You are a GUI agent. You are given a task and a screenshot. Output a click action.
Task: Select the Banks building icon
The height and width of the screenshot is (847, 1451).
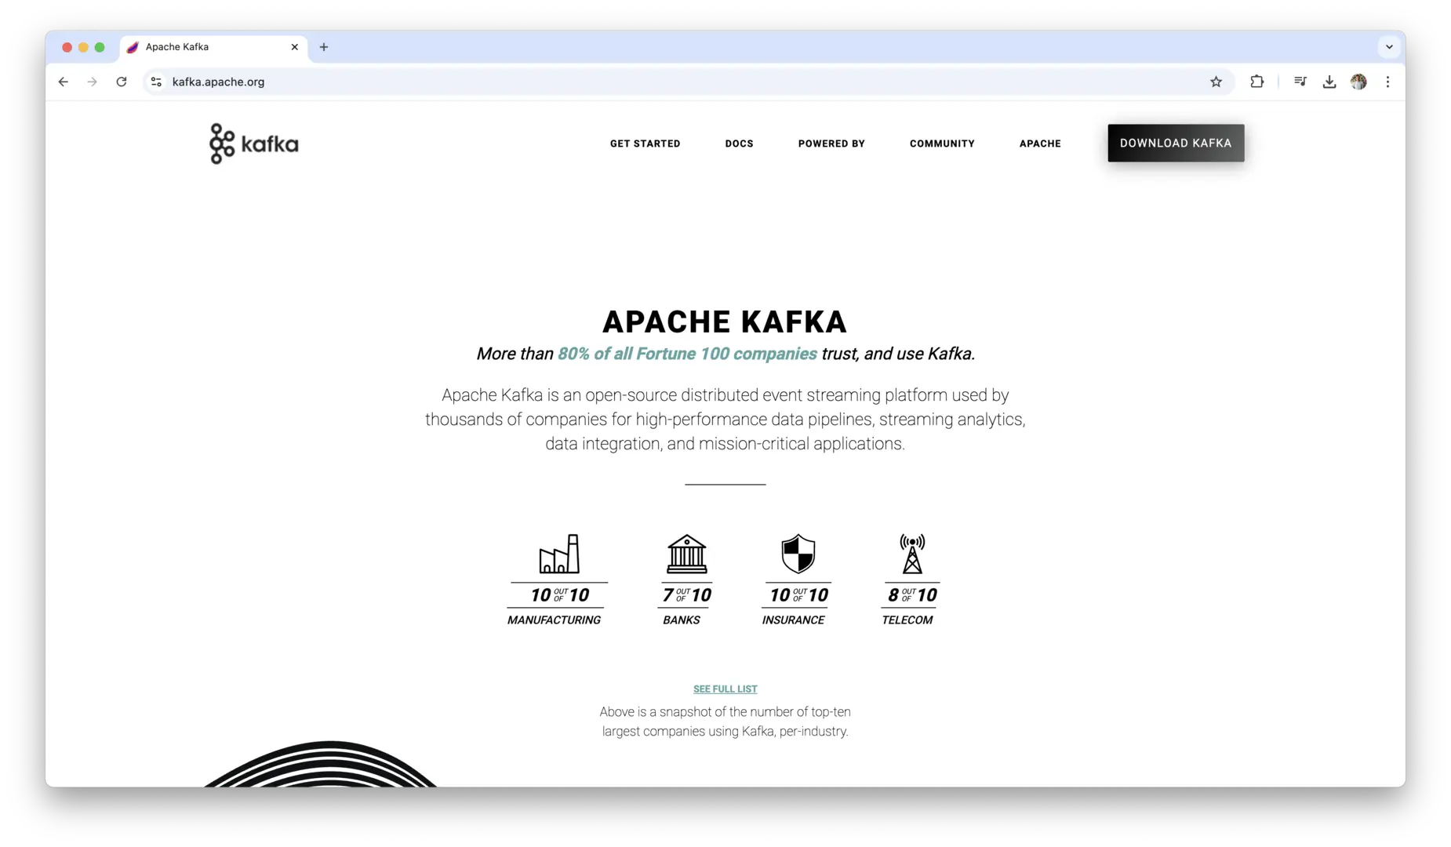[685, 556]
